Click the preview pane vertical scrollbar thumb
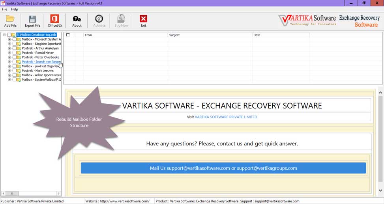Image resolution: width=384 pixels, height=204 pixels. [x=380, y=139]
